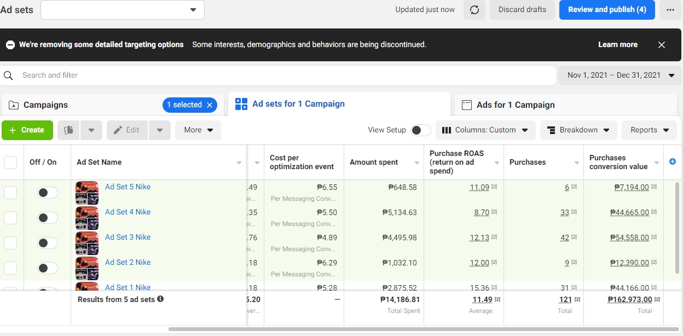
Task: Click the duplicate ad set icon
Action: tap(68, 130)
